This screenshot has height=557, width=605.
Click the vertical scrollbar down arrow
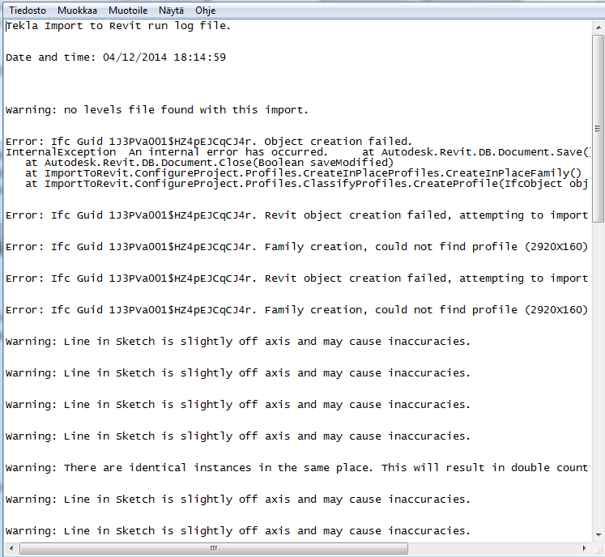click(x=598, y=534)
